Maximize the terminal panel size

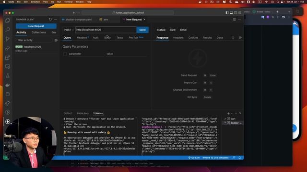click(236, 113)
